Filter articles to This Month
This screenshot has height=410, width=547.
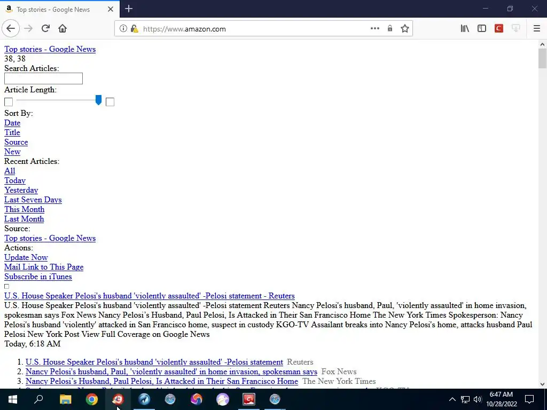coord(25,209)
